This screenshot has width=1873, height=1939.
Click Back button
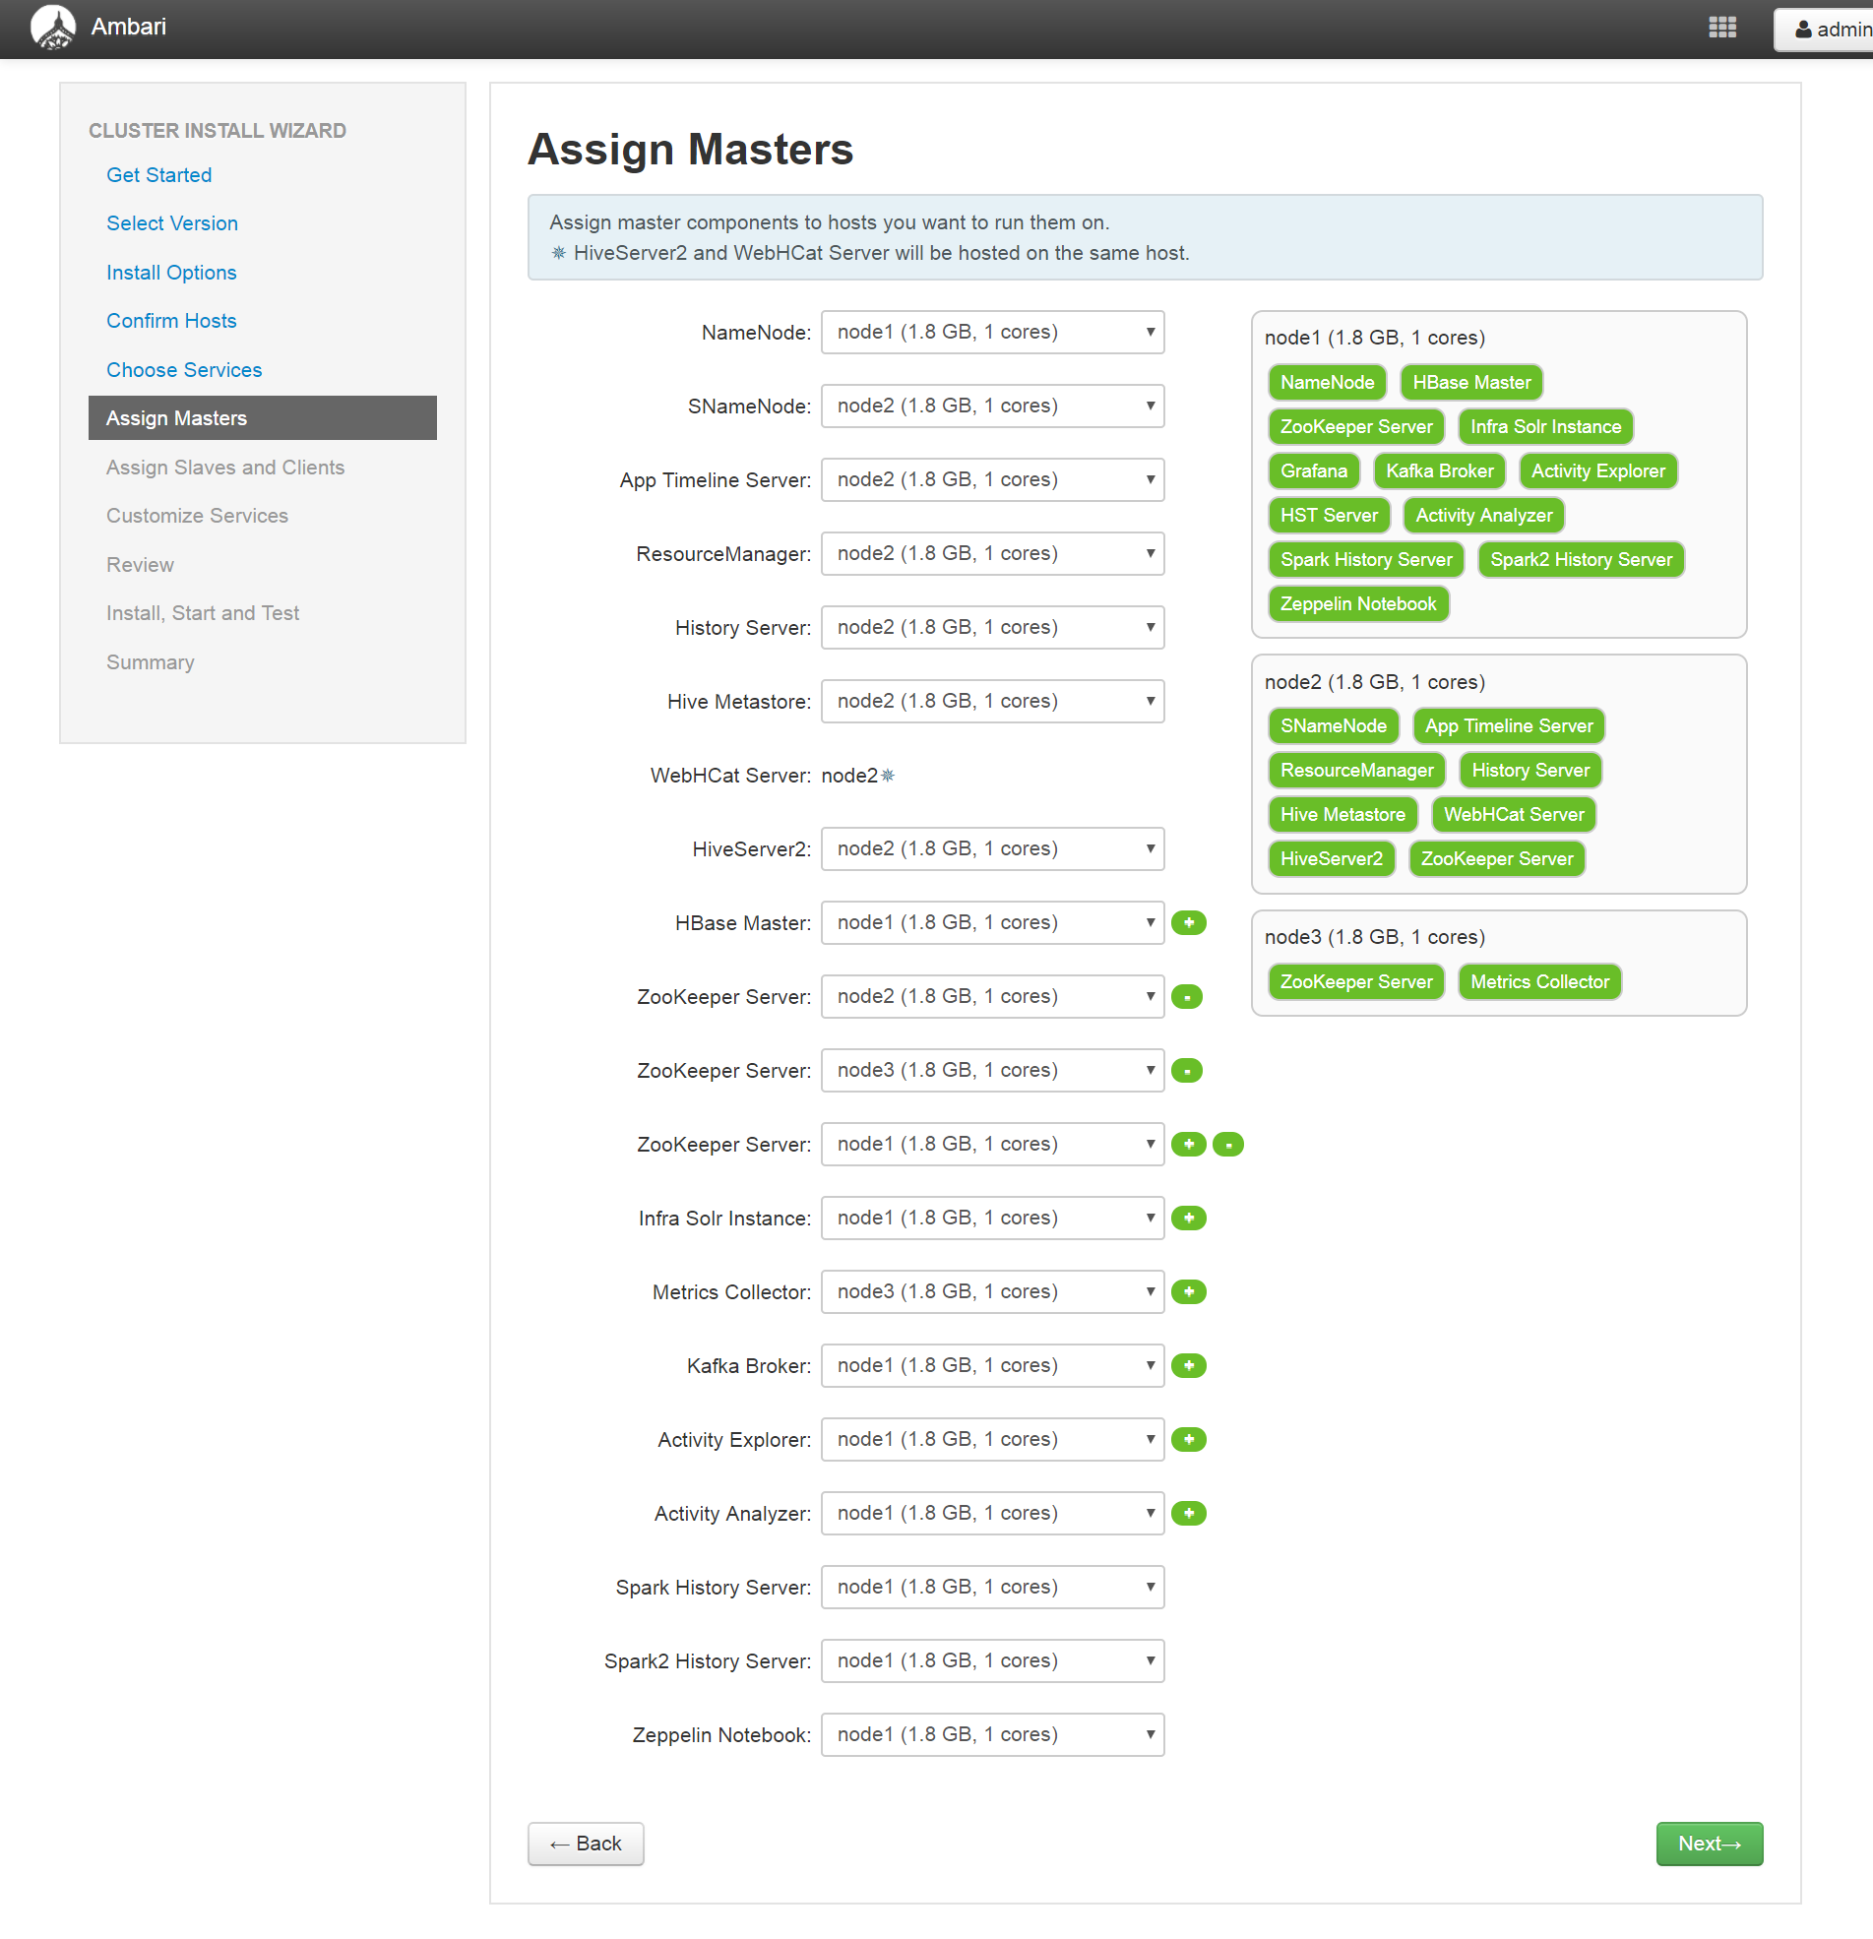pyautogui.click(x=586, y=1845)
